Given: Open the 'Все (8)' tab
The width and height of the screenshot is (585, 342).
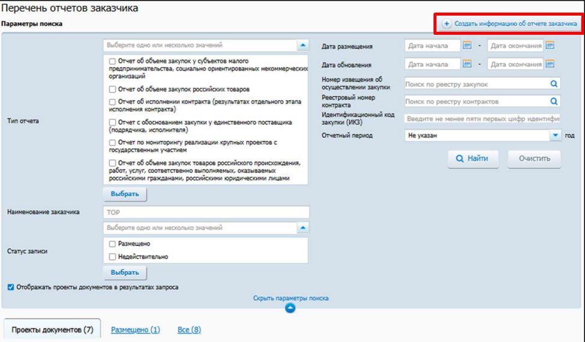Looking at the screenshot, I should pyautogui.click(x=189, y=329).
